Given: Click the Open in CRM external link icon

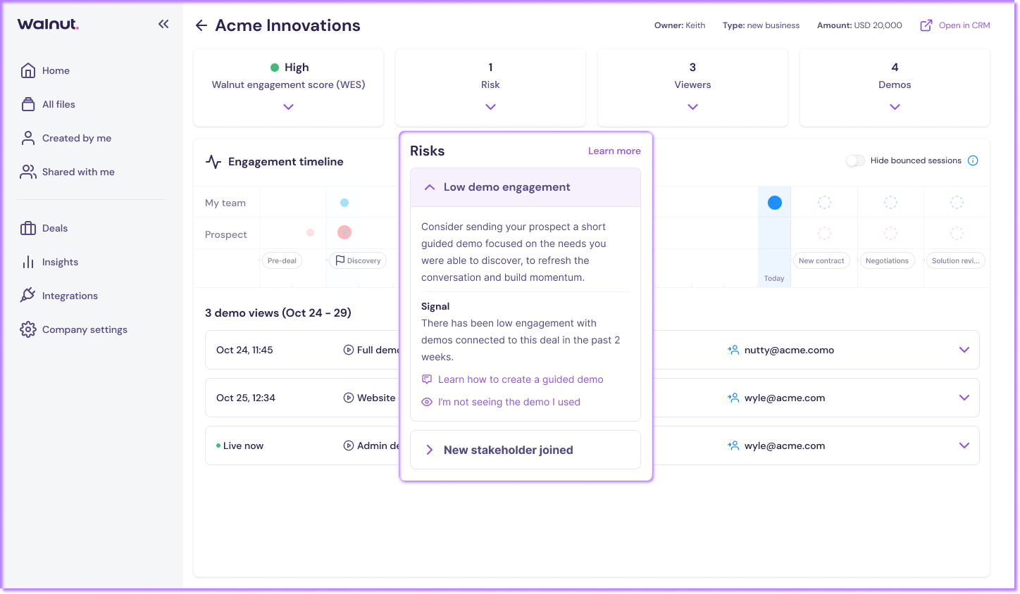Looking at the screenshot, I should point(926,25).
